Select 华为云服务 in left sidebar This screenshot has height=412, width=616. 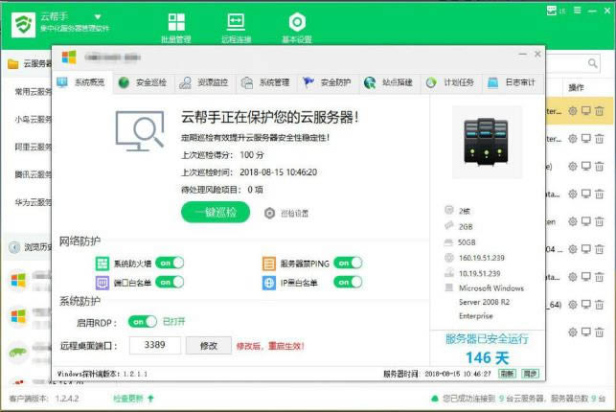33,202
